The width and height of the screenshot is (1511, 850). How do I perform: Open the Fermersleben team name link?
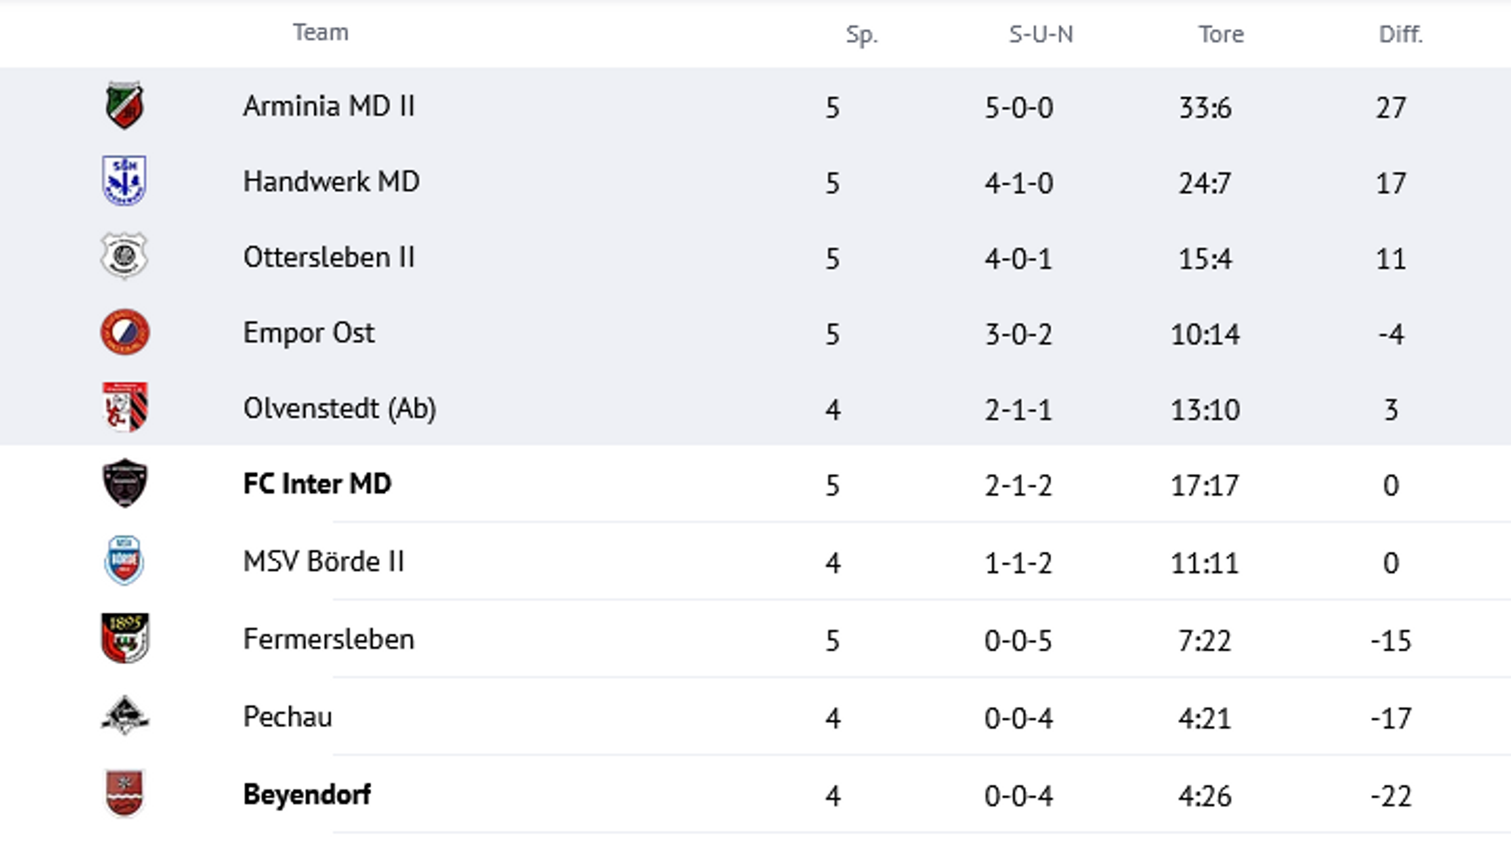(x=329, y=640)
